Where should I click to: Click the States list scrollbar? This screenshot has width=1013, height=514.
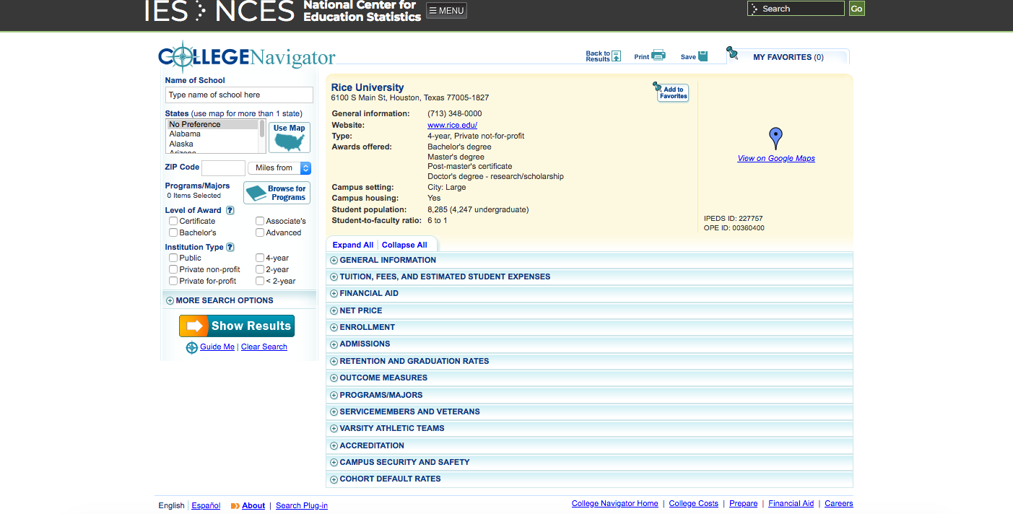262,136
